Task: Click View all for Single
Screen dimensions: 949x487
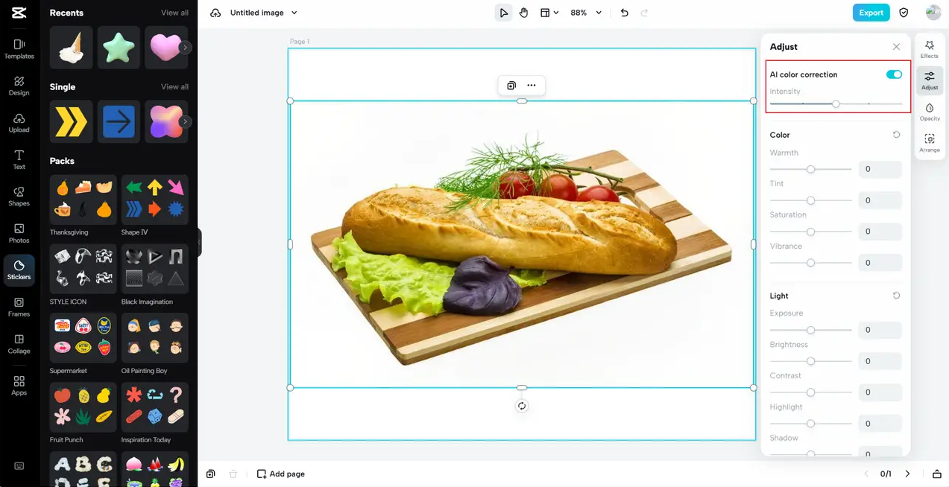Action: tap(174, 86)
